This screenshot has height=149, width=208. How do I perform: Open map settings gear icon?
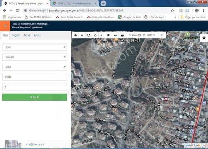(x=204, y=38)
